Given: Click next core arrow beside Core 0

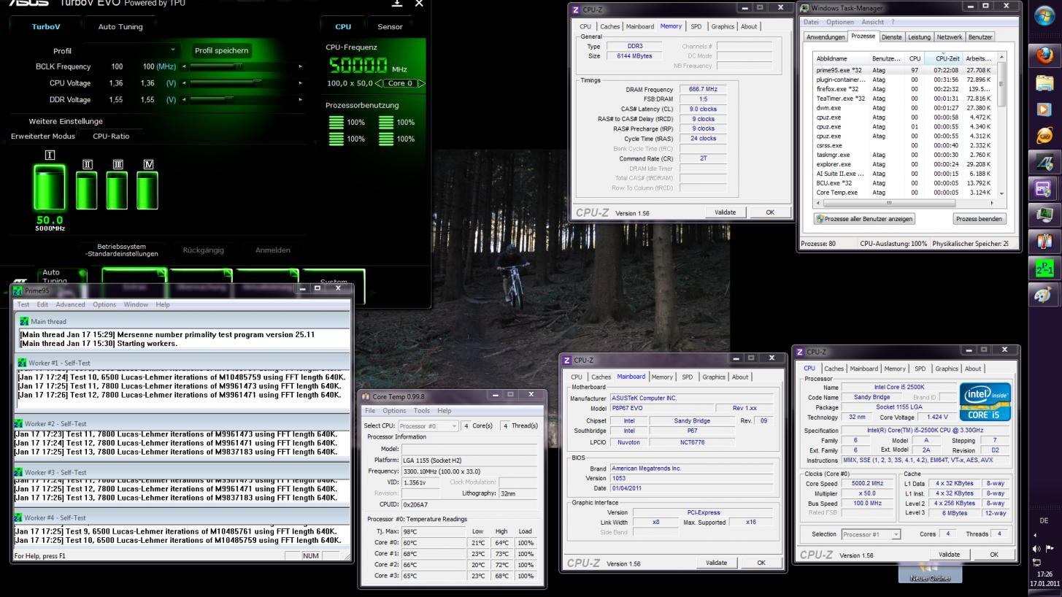Looking at the screenshot, I should coord(421,83).
